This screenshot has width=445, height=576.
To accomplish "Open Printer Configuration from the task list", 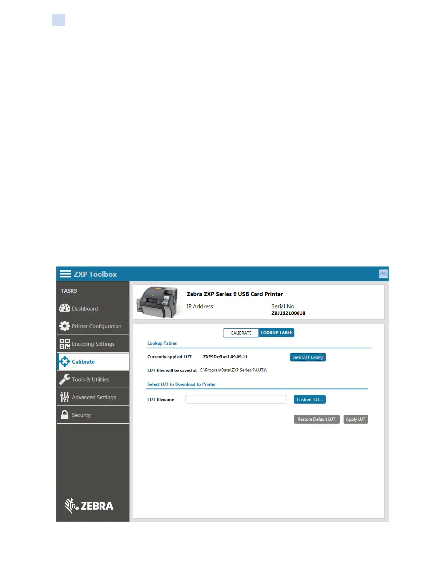I will coord(93,326).
